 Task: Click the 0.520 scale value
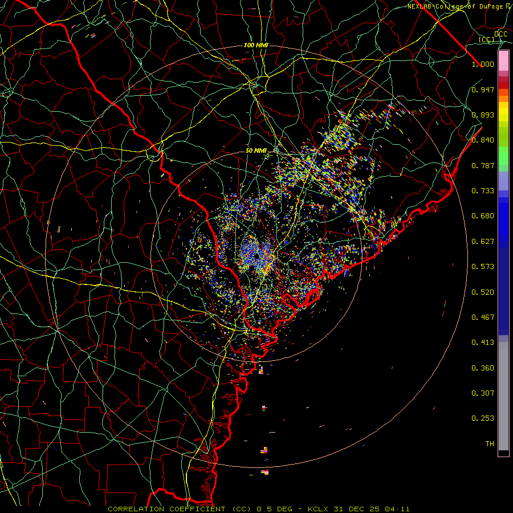point(483,292)
